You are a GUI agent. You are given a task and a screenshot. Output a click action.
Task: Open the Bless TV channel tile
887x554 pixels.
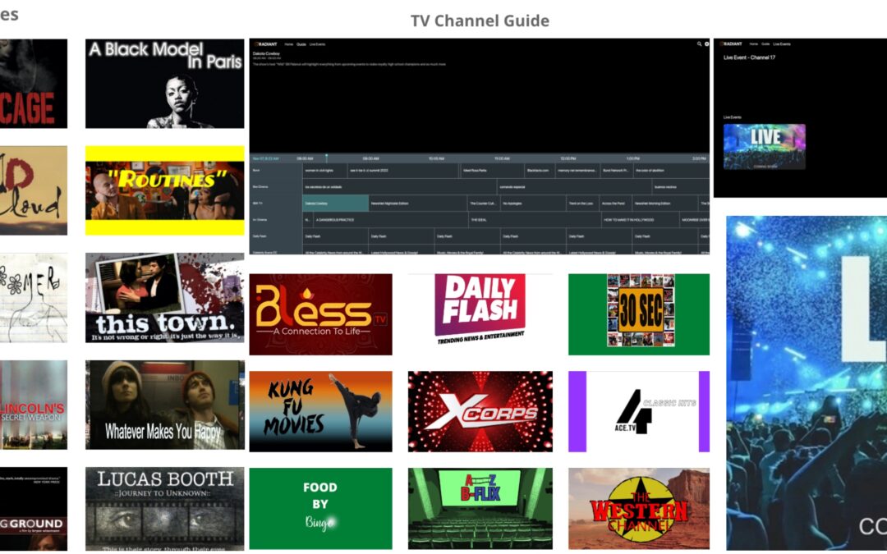pos(321,314)
